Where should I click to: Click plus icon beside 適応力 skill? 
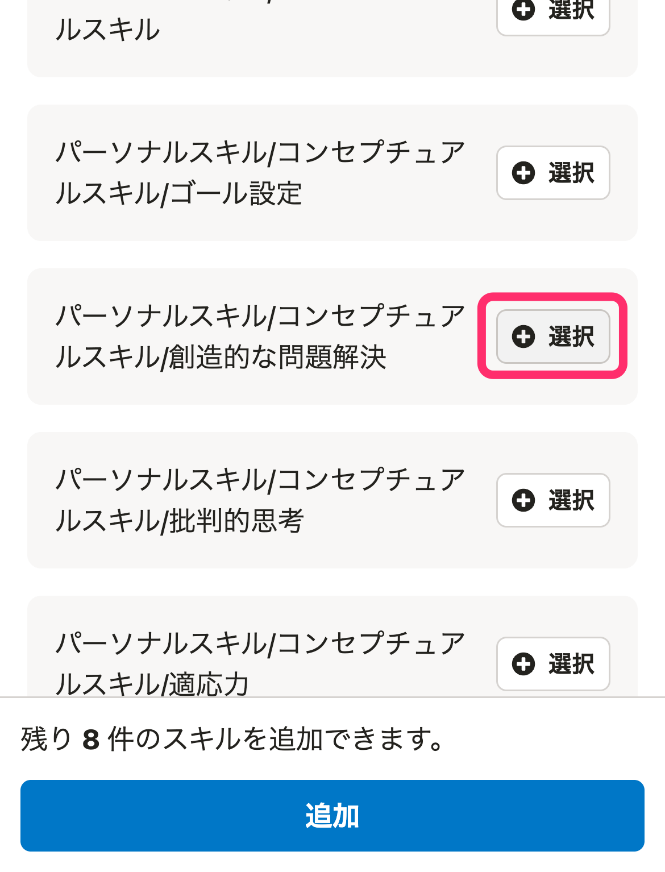(x=523, y=664)
